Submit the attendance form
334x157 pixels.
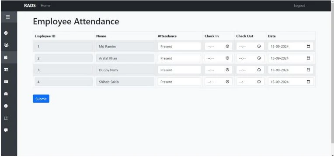tap(41, 99)
